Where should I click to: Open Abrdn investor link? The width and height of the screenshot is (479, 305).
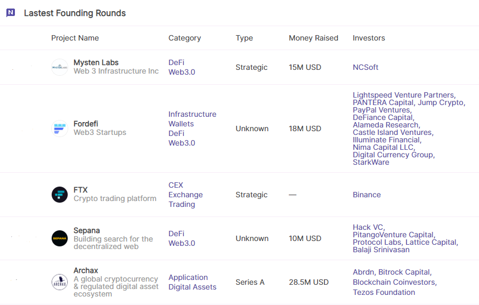coord(364,272)
